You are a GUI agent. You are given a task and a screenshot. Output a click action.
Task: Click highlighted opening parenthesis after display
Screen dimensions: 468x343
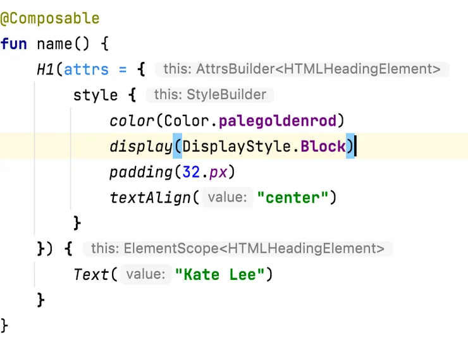[x=178, y=146]
